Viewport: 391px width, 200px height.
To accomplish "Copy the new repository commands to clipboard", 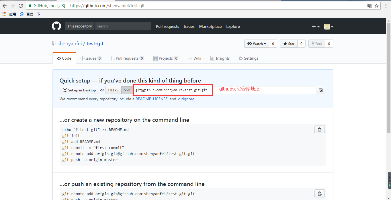I will point(320,130).
